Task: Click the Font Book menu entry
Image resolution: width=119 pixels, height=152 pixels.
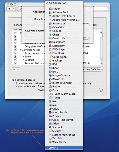Action: coord(64,53)
